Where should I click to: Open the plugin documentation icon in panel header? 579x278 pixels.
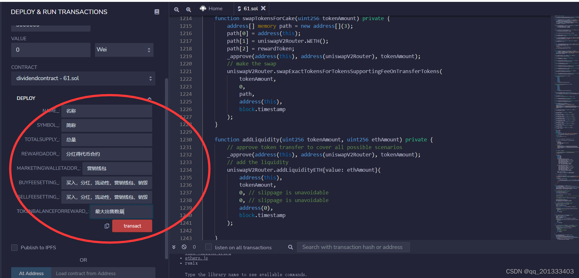point(157,12)
